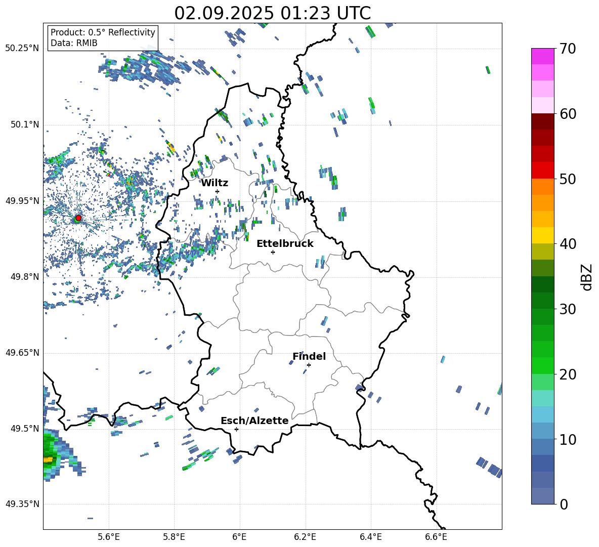599x547 pixels.
Task: Click the 50.1°N latitude label
Action: point(25,124)
